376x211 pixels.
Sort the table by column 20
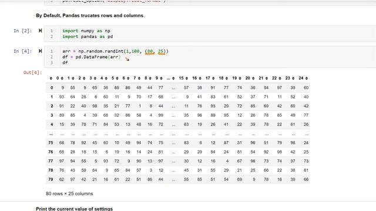pyautogui.click(x=253, y=78)
